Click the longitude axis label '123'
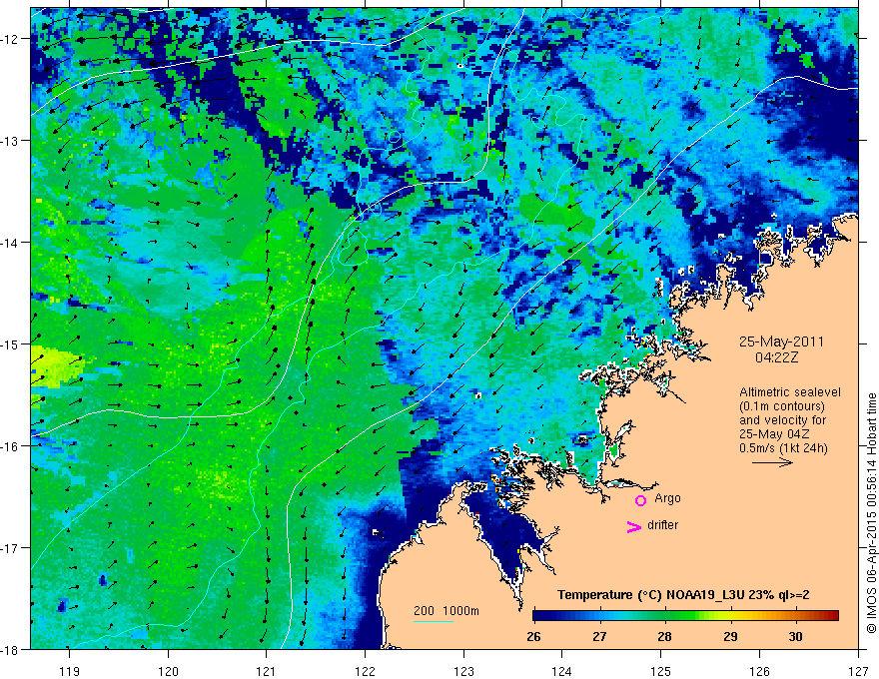Viewport: 879px width, 679px height. tap(463, 671)
